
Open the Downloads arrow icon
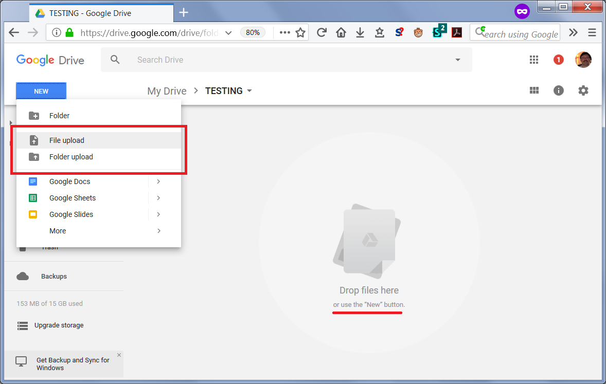[x=360, y=32]
